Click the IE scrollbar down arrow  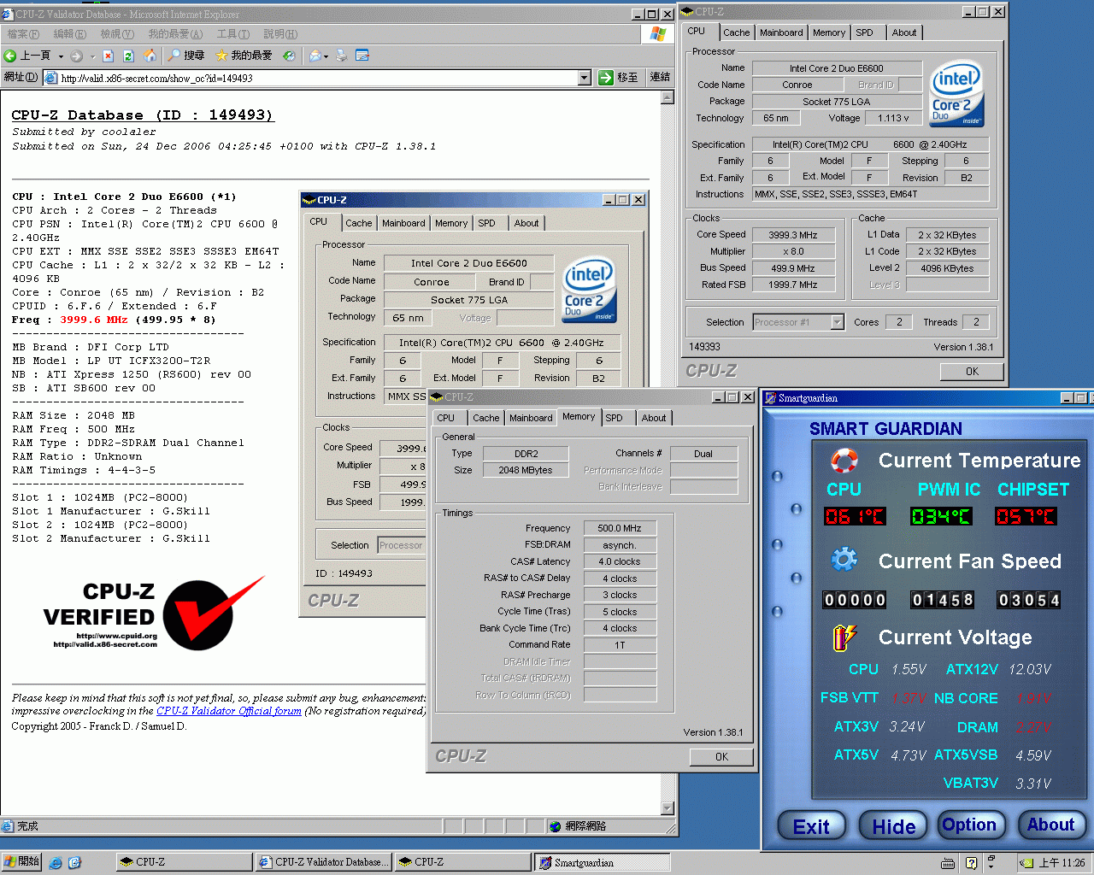[x=668, y=808]
